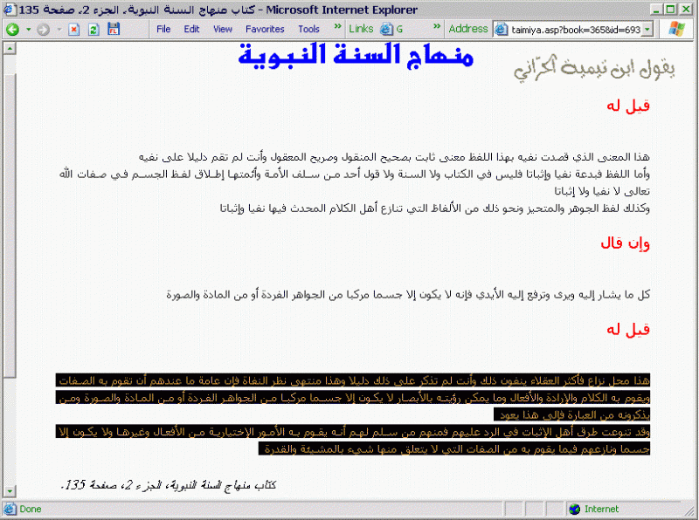Screen dimensions: 699x520
Task: Expand the Links bar overflow chevron
Action: point(437,27)
